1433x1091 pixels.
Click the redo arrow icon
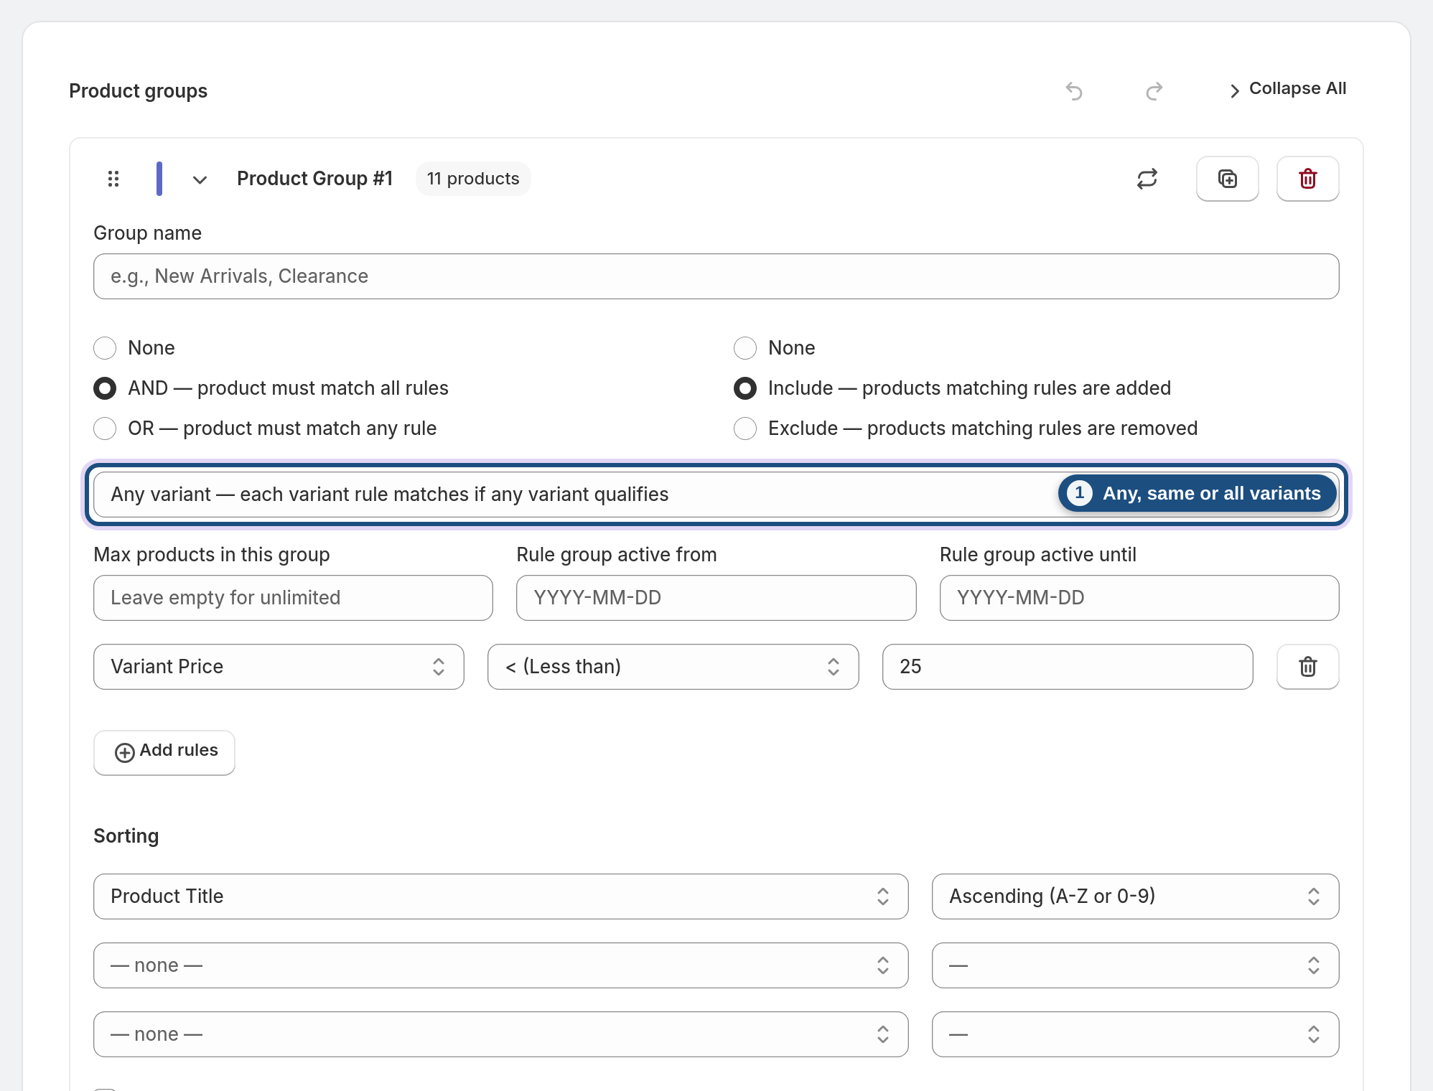pyautogui.click(x=1154, y=91)
